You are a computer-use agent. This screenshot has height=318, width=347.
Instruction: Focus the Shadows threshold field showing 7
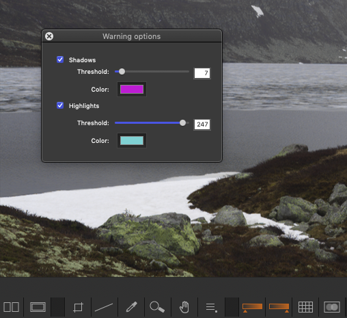coord(202,73)
